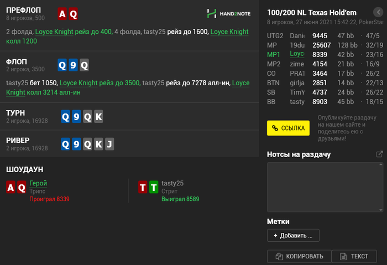The image size is (387, 265).
Task: Click the Метки heading
Action: coord(278,221)
